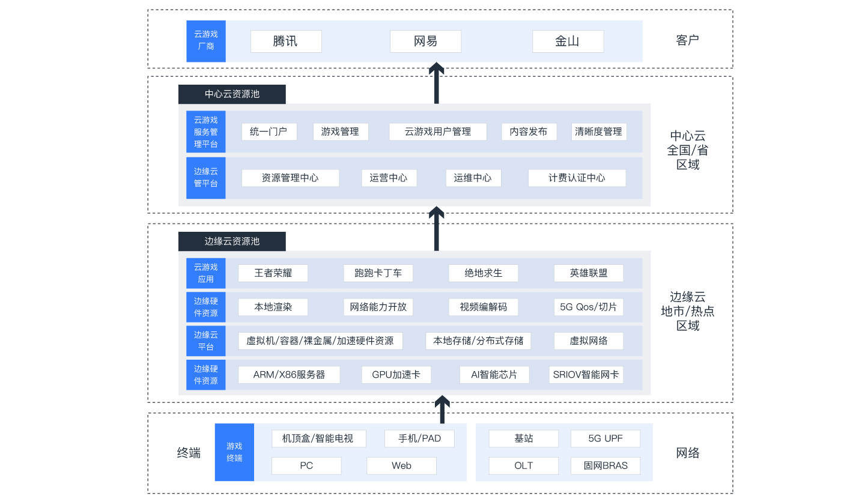Click the 英雄联盟 box
This screenshot has height=502, width=865.
[589, 273]
